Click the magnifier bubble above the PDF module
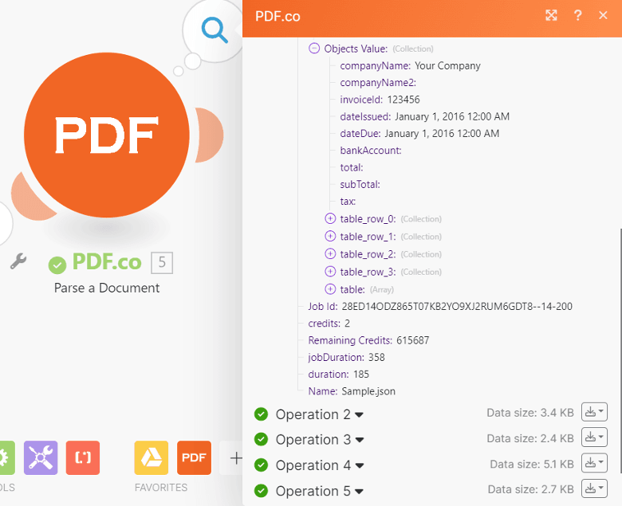The width and height of the screenshot is (622, 506). click(213, 29)
